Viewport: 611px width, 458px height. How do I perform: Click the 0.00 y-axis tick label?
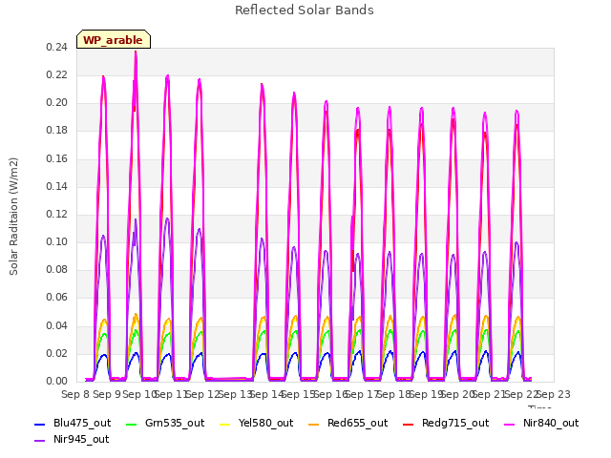pos(56,382)
